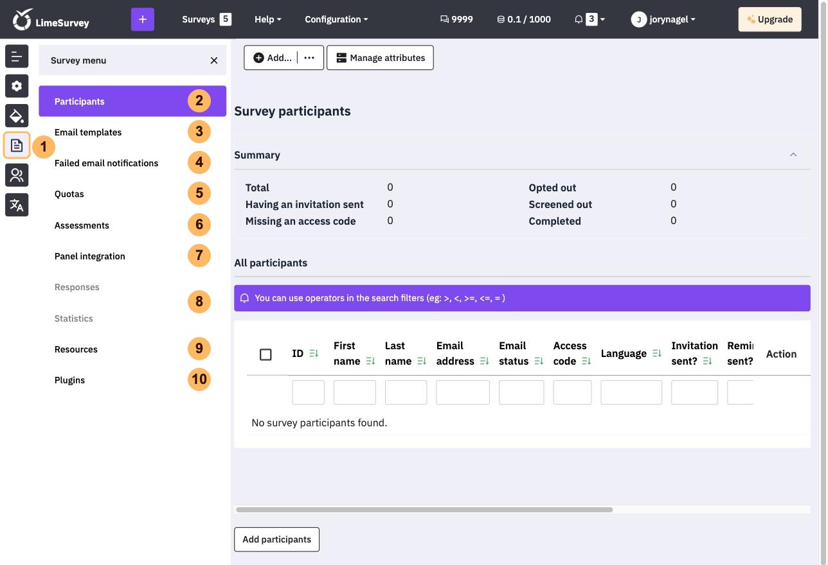Sort by Last name column icon

click(x=422, y=361)
